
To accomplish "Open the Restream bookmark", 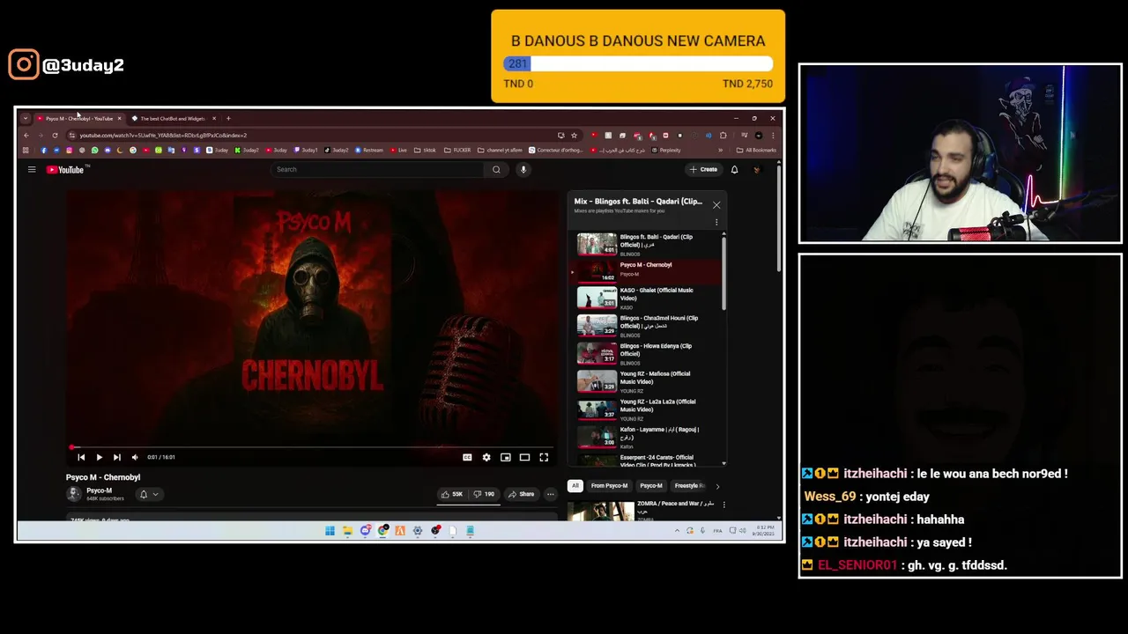I will [369, 151].
